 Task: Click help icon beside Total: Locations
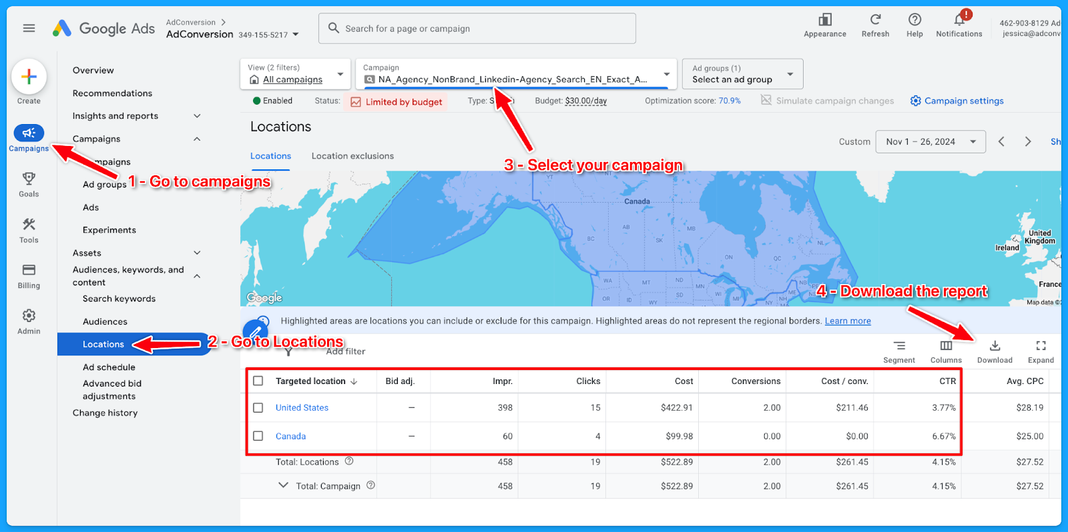(349, 461)
